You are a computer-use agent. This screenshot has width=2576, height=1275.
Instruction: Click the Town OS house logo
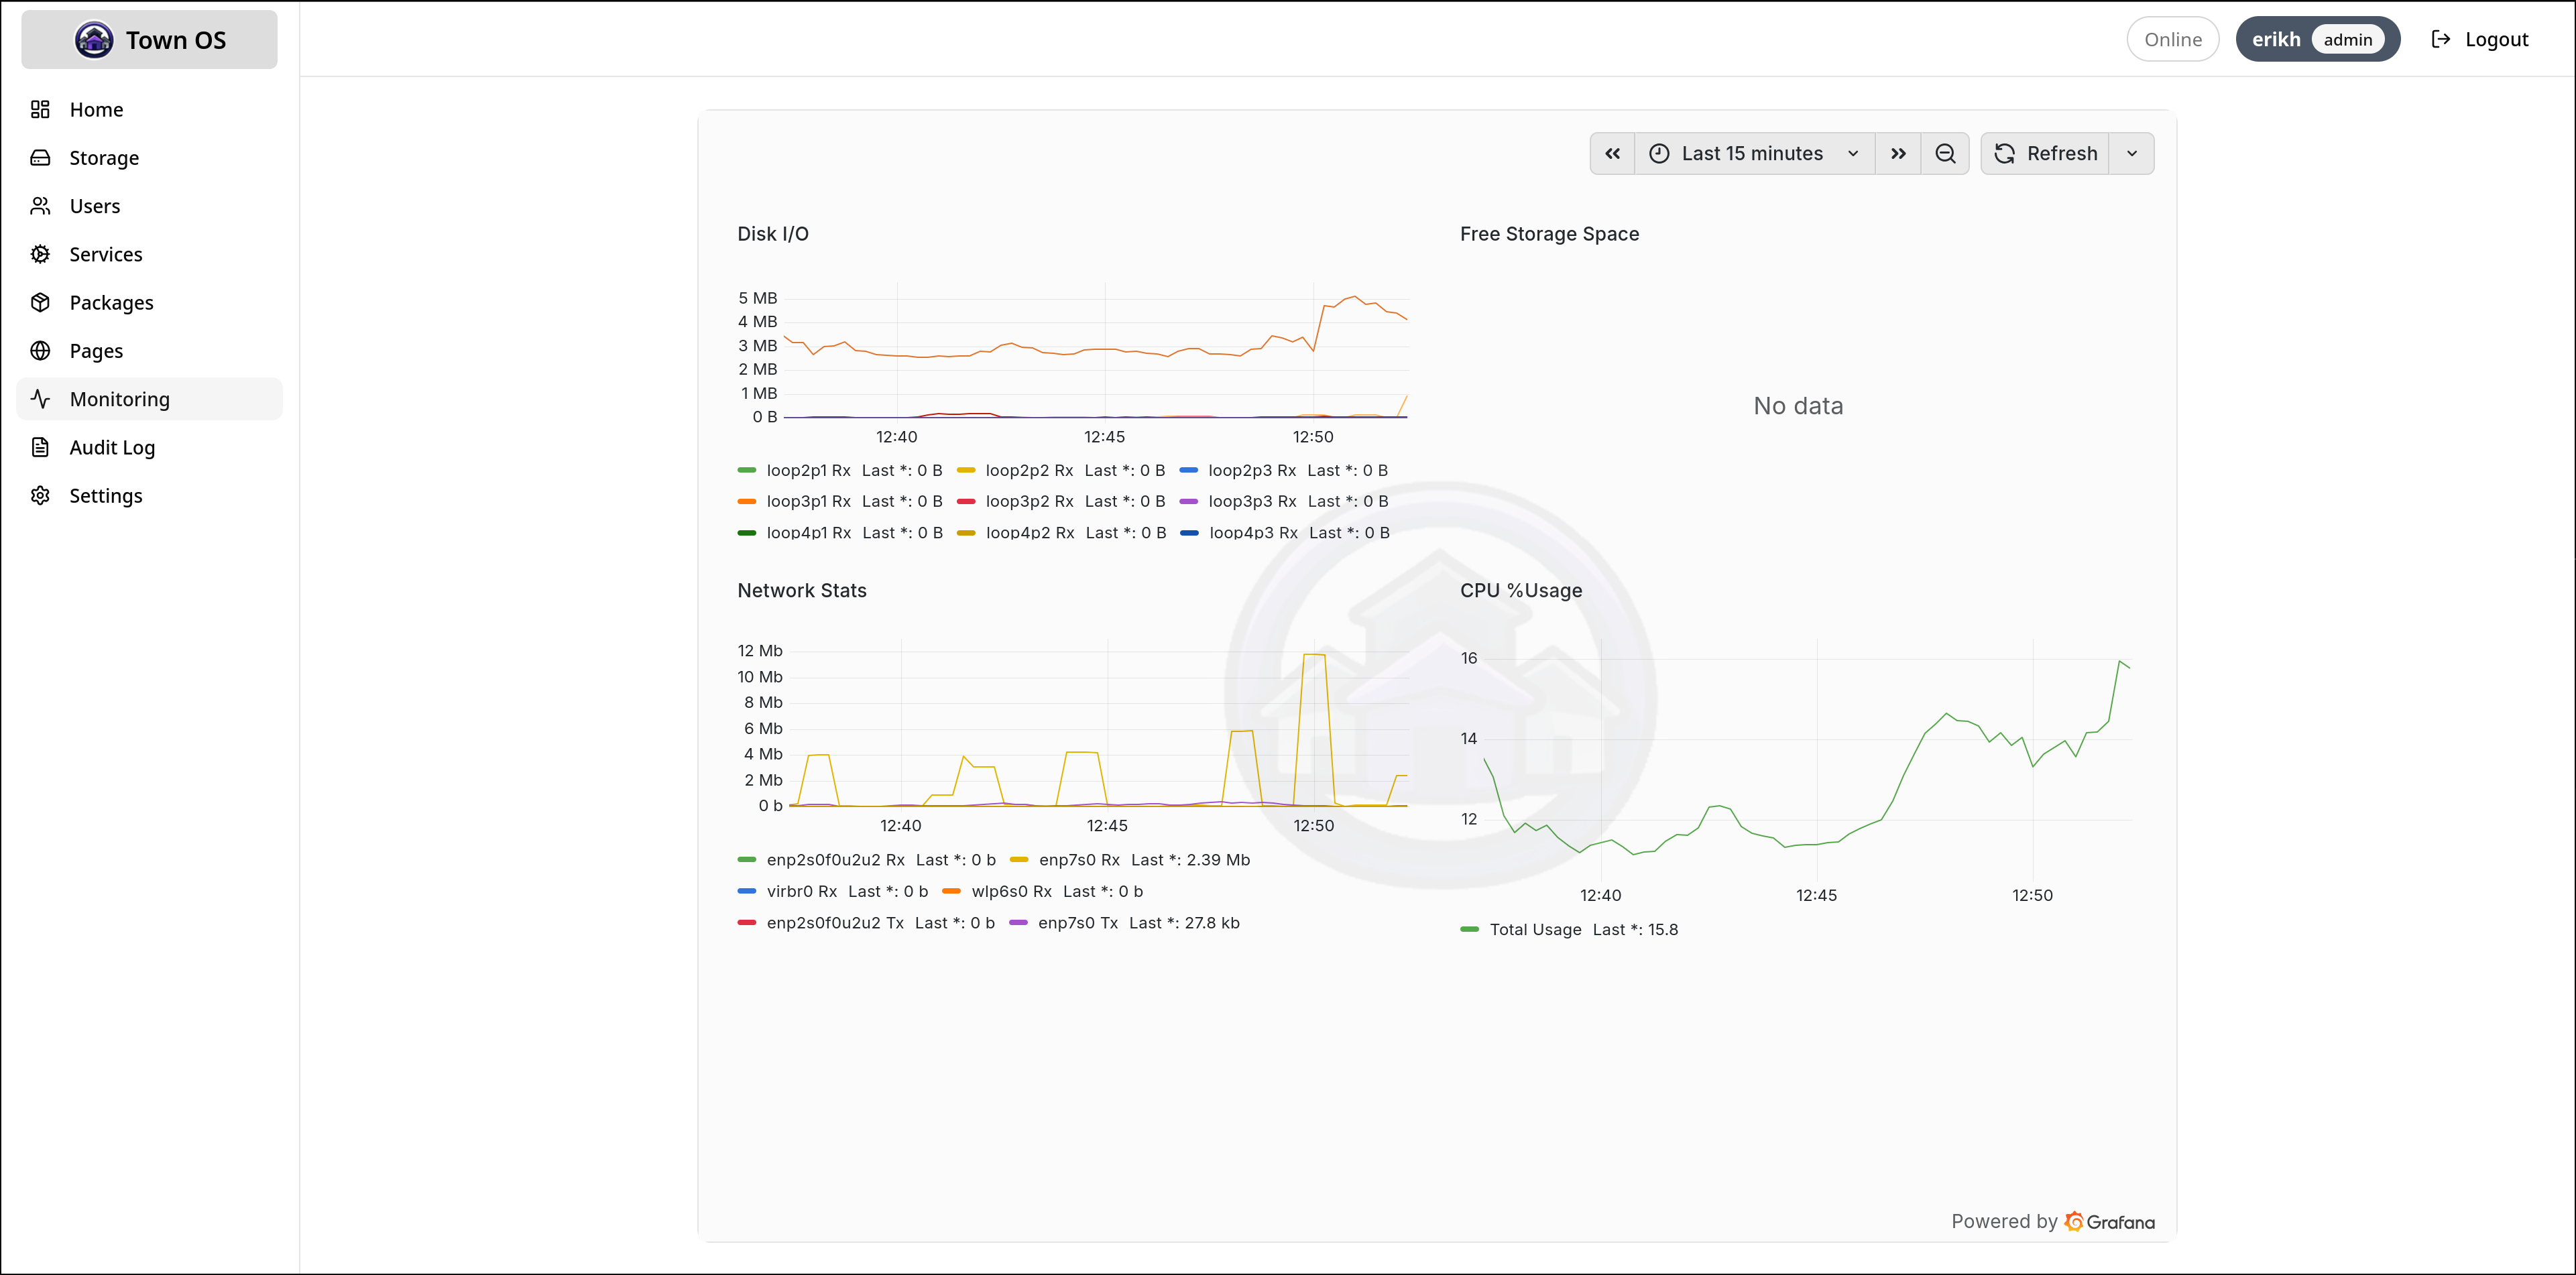93,39
